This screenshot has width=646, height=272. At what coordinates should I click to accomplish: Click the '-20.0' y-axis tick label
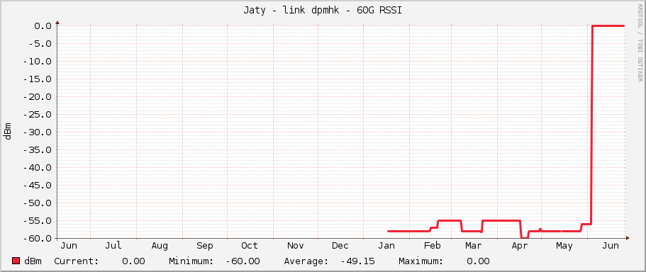pyautogui.click(x=38, y=97)
